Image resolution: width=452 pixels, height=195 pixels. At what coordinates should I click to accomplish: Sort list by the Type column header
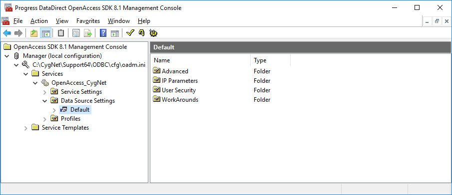[270, 60]
